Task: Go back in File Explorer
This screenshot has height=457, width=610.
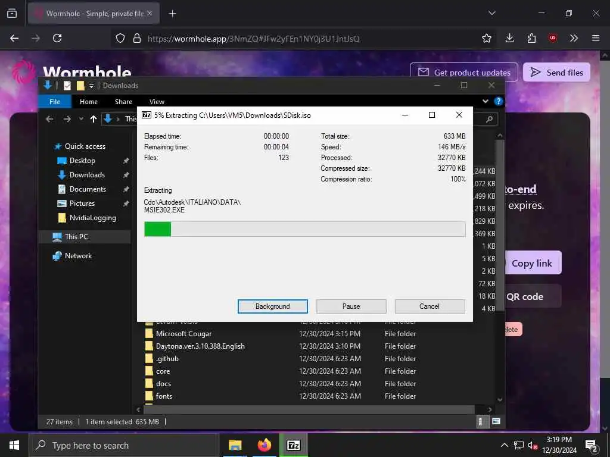Action: (x=49, y=119)
